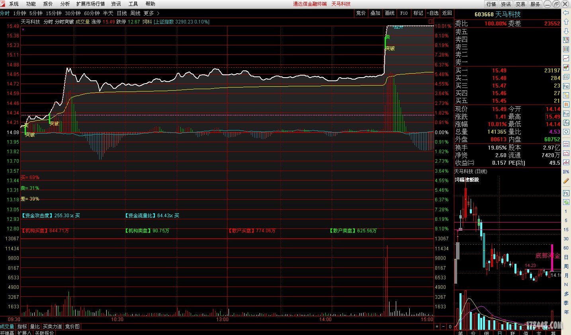Click the Fiz sidebar icon

[566, 113]
